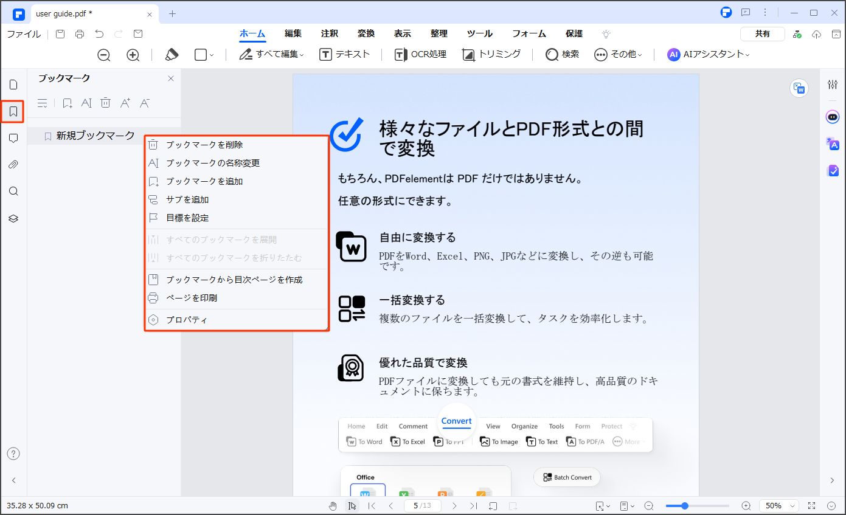
Task: Choose ブックマークから目次ページを作成
Action: click(x=237, y=280)
